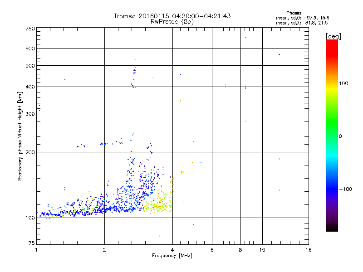
Task: Click the orange data point near 185 km right of 10 MHz
Action: (280, 159)
